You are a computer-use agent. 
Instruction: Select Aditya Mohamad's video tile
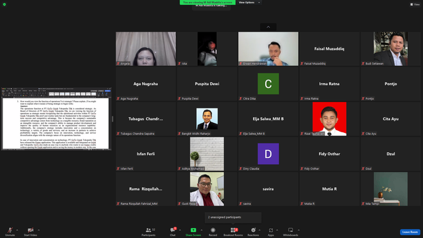tap(207, 154)
